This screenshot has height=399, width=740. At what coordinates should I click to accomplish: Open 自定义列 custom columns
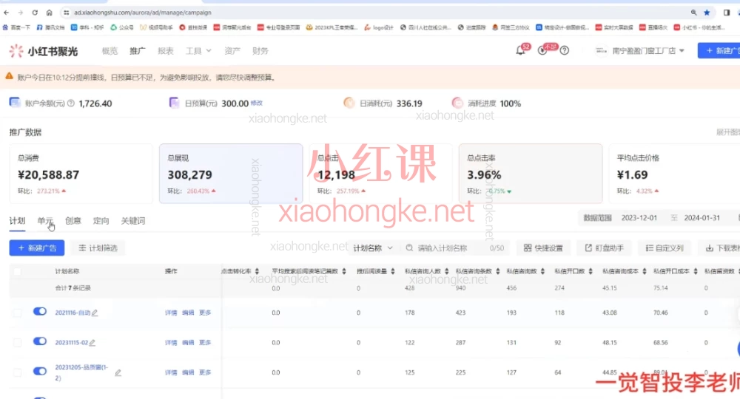tap(665, 248)
